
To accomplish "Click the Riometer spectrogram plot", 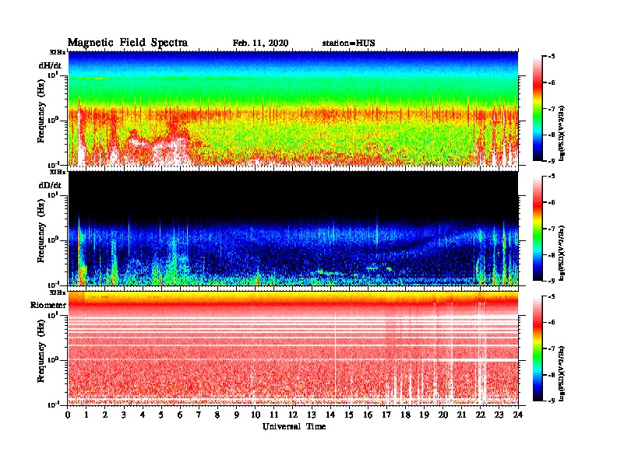I will click(x=293, y=348).
